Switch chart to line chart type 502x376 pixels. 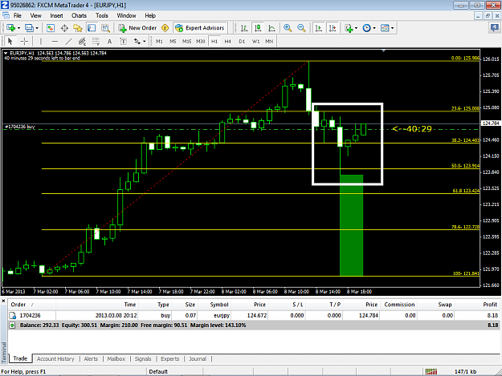[x=271, y=28]
